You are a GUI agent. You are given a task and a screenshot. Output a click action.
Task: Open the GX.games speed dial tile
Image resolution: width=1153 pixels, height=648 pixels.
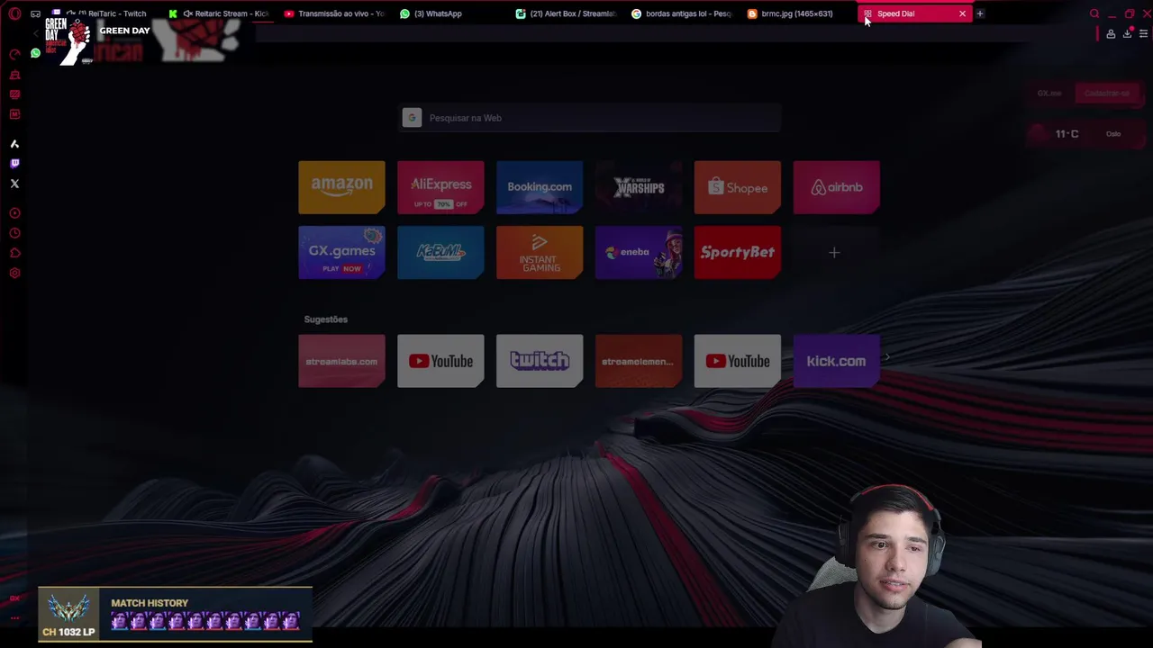point(341,253)
